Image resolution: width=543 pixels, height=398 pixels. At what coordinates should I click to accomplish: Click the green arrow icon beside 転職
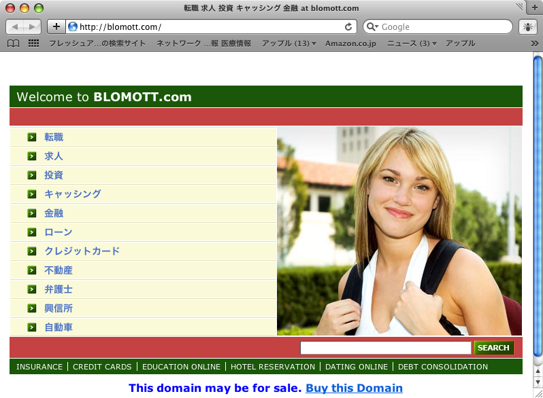pyautogui.click(x=31, y=137)
